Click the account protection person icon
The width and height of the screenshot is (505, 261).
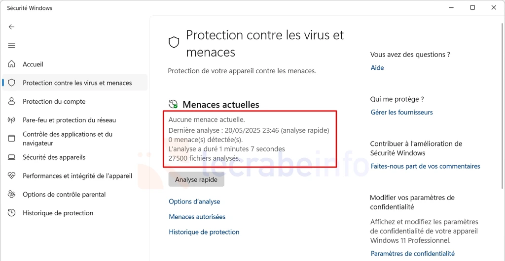12,101
